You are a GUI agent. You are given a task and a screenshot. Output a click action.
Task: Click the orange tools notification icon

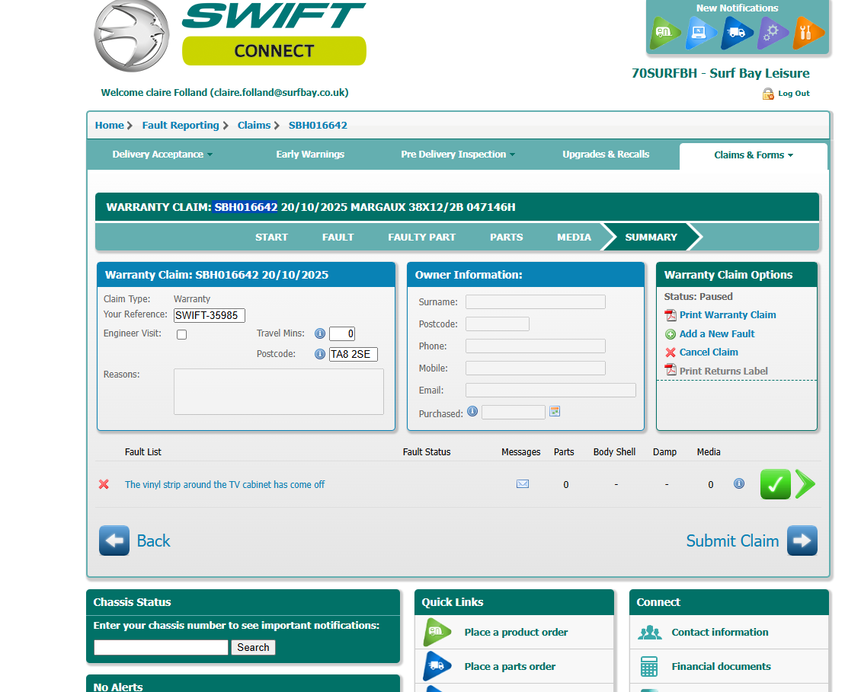pyautogui.click(x=808, y=33)
